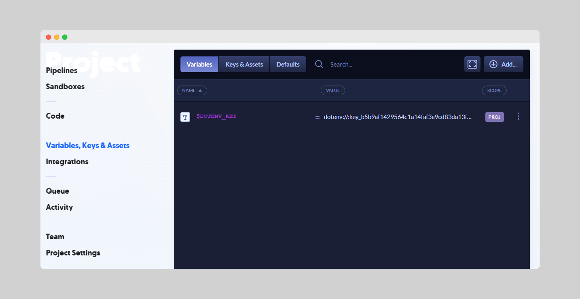Select the $DOTENV_KEY variable name
The width and height of the screenshot is (580, 299).
[x=216, y=116]
